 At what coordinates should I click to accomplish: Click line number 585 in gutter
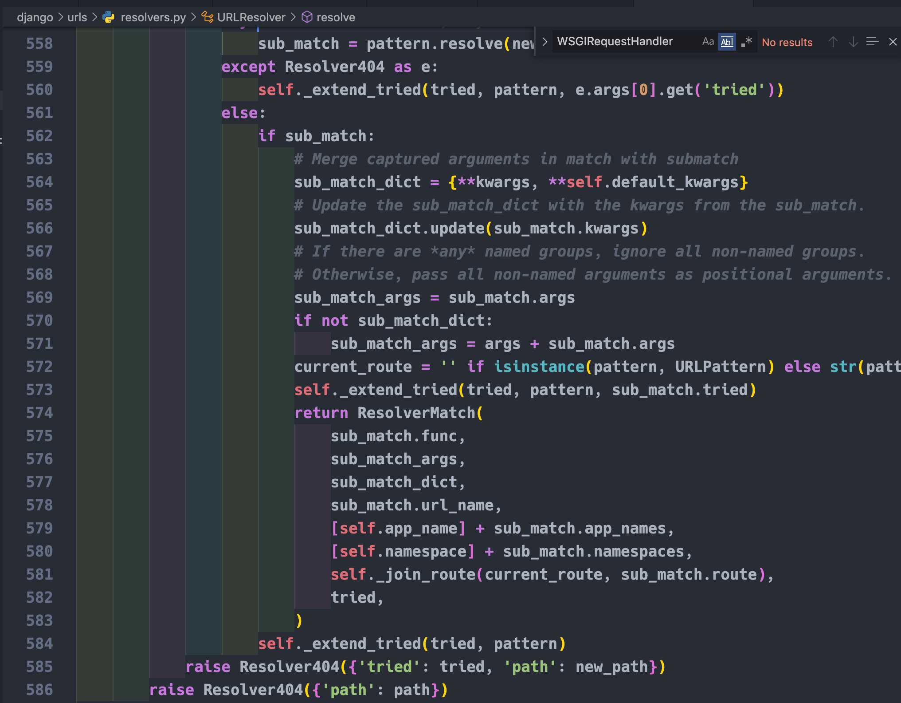[x=39, y=667]
